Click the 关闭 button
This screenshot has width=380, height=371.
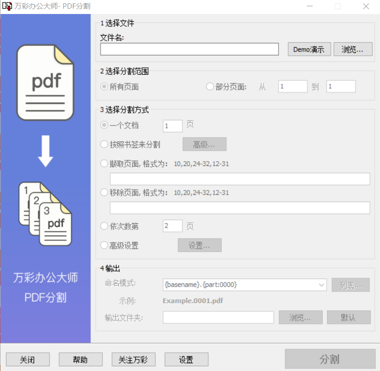[27, 359]
